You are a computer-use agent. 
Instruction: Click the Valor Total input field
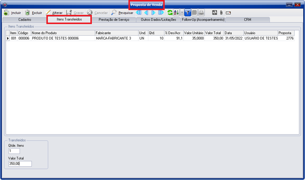point(20,164)
